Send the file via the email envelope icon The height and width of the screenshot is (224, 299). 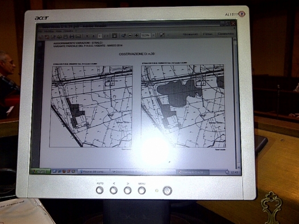pyautogui.click(x=78, y=36)
